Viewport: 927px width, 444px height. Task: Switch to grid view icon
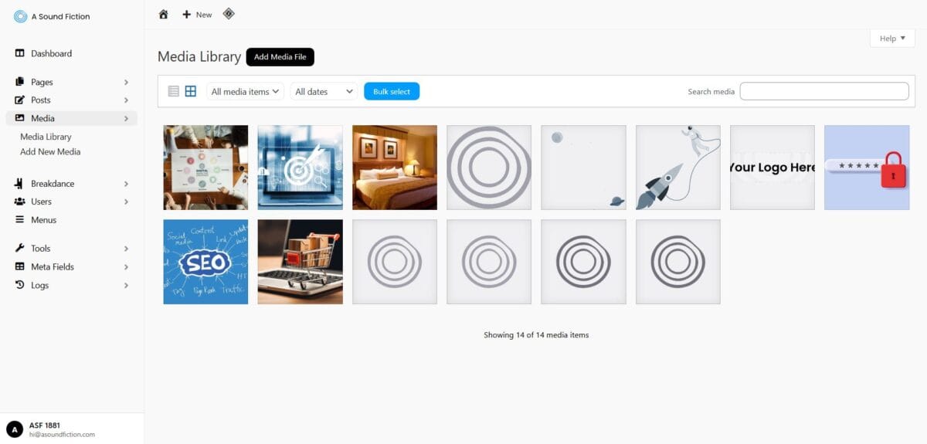191,91
